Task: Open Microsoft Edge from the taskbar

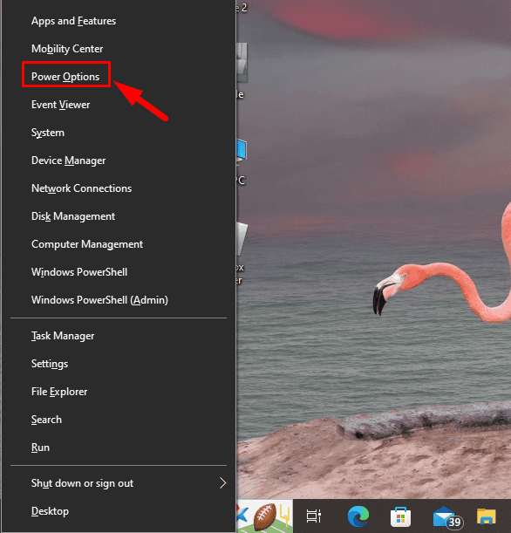Action: (358, 516)
